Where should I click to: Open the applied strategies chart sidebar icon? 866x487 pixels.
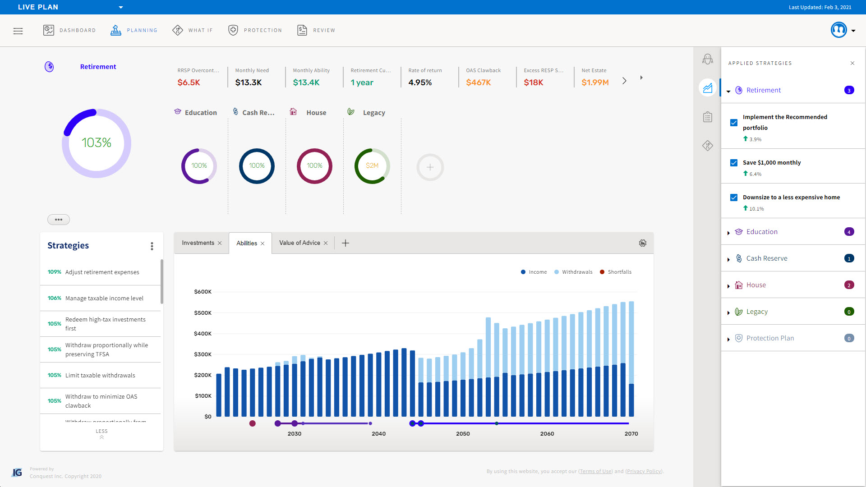pos(708,88)
